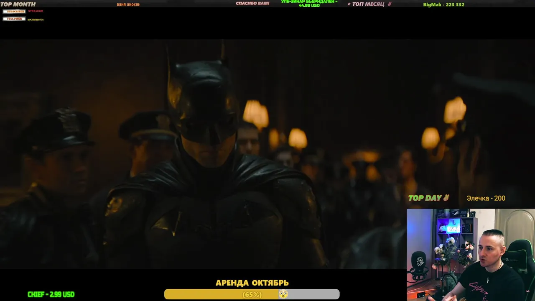This screenshot has height=301, width=535.
Task: Click the АРЕНДА ОКТЯБРЬ goal progress bar
Action: (252, 294)
